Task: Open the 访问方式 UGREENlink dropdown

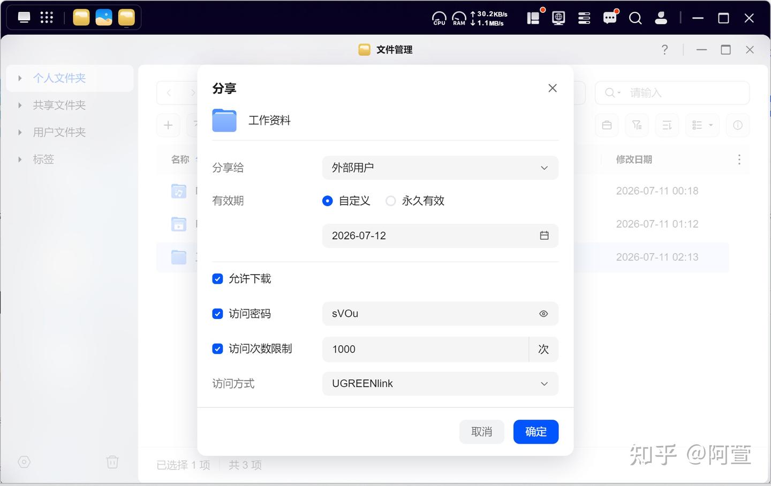Action: [440, 384]
